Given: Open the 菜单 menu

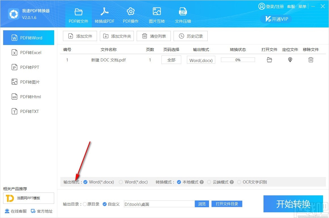Looking at the screenshot, I should [x=302, y=6].
